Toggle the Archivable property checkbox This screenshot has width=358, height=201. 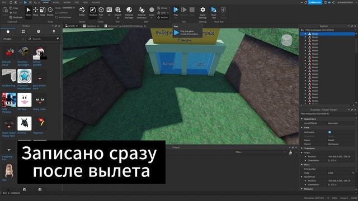click(329, 132)
